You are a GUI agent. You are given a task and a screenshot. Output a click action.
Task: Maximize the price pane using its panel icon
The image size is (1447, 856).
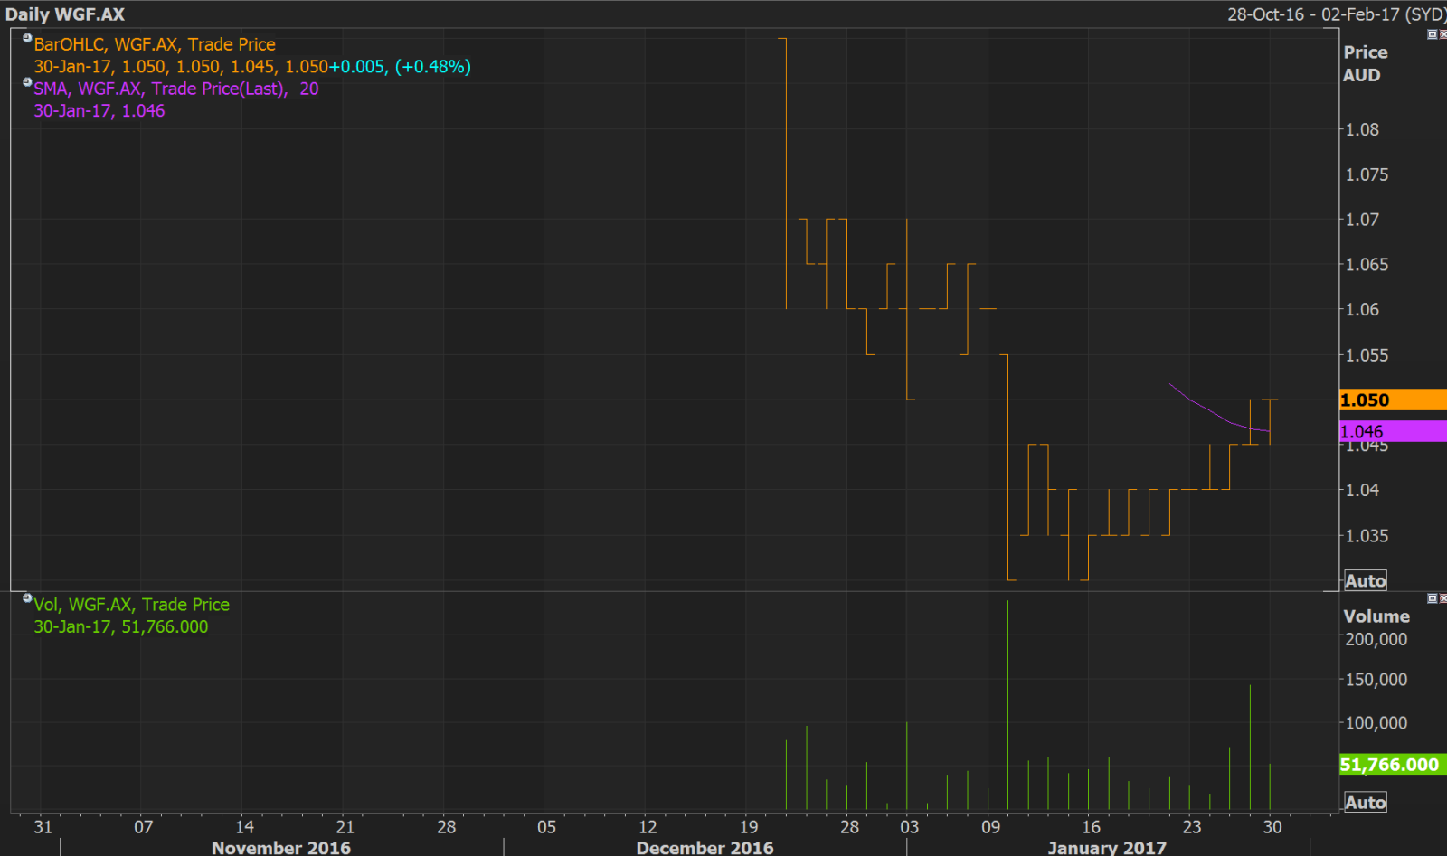[x=1432, y=34]
